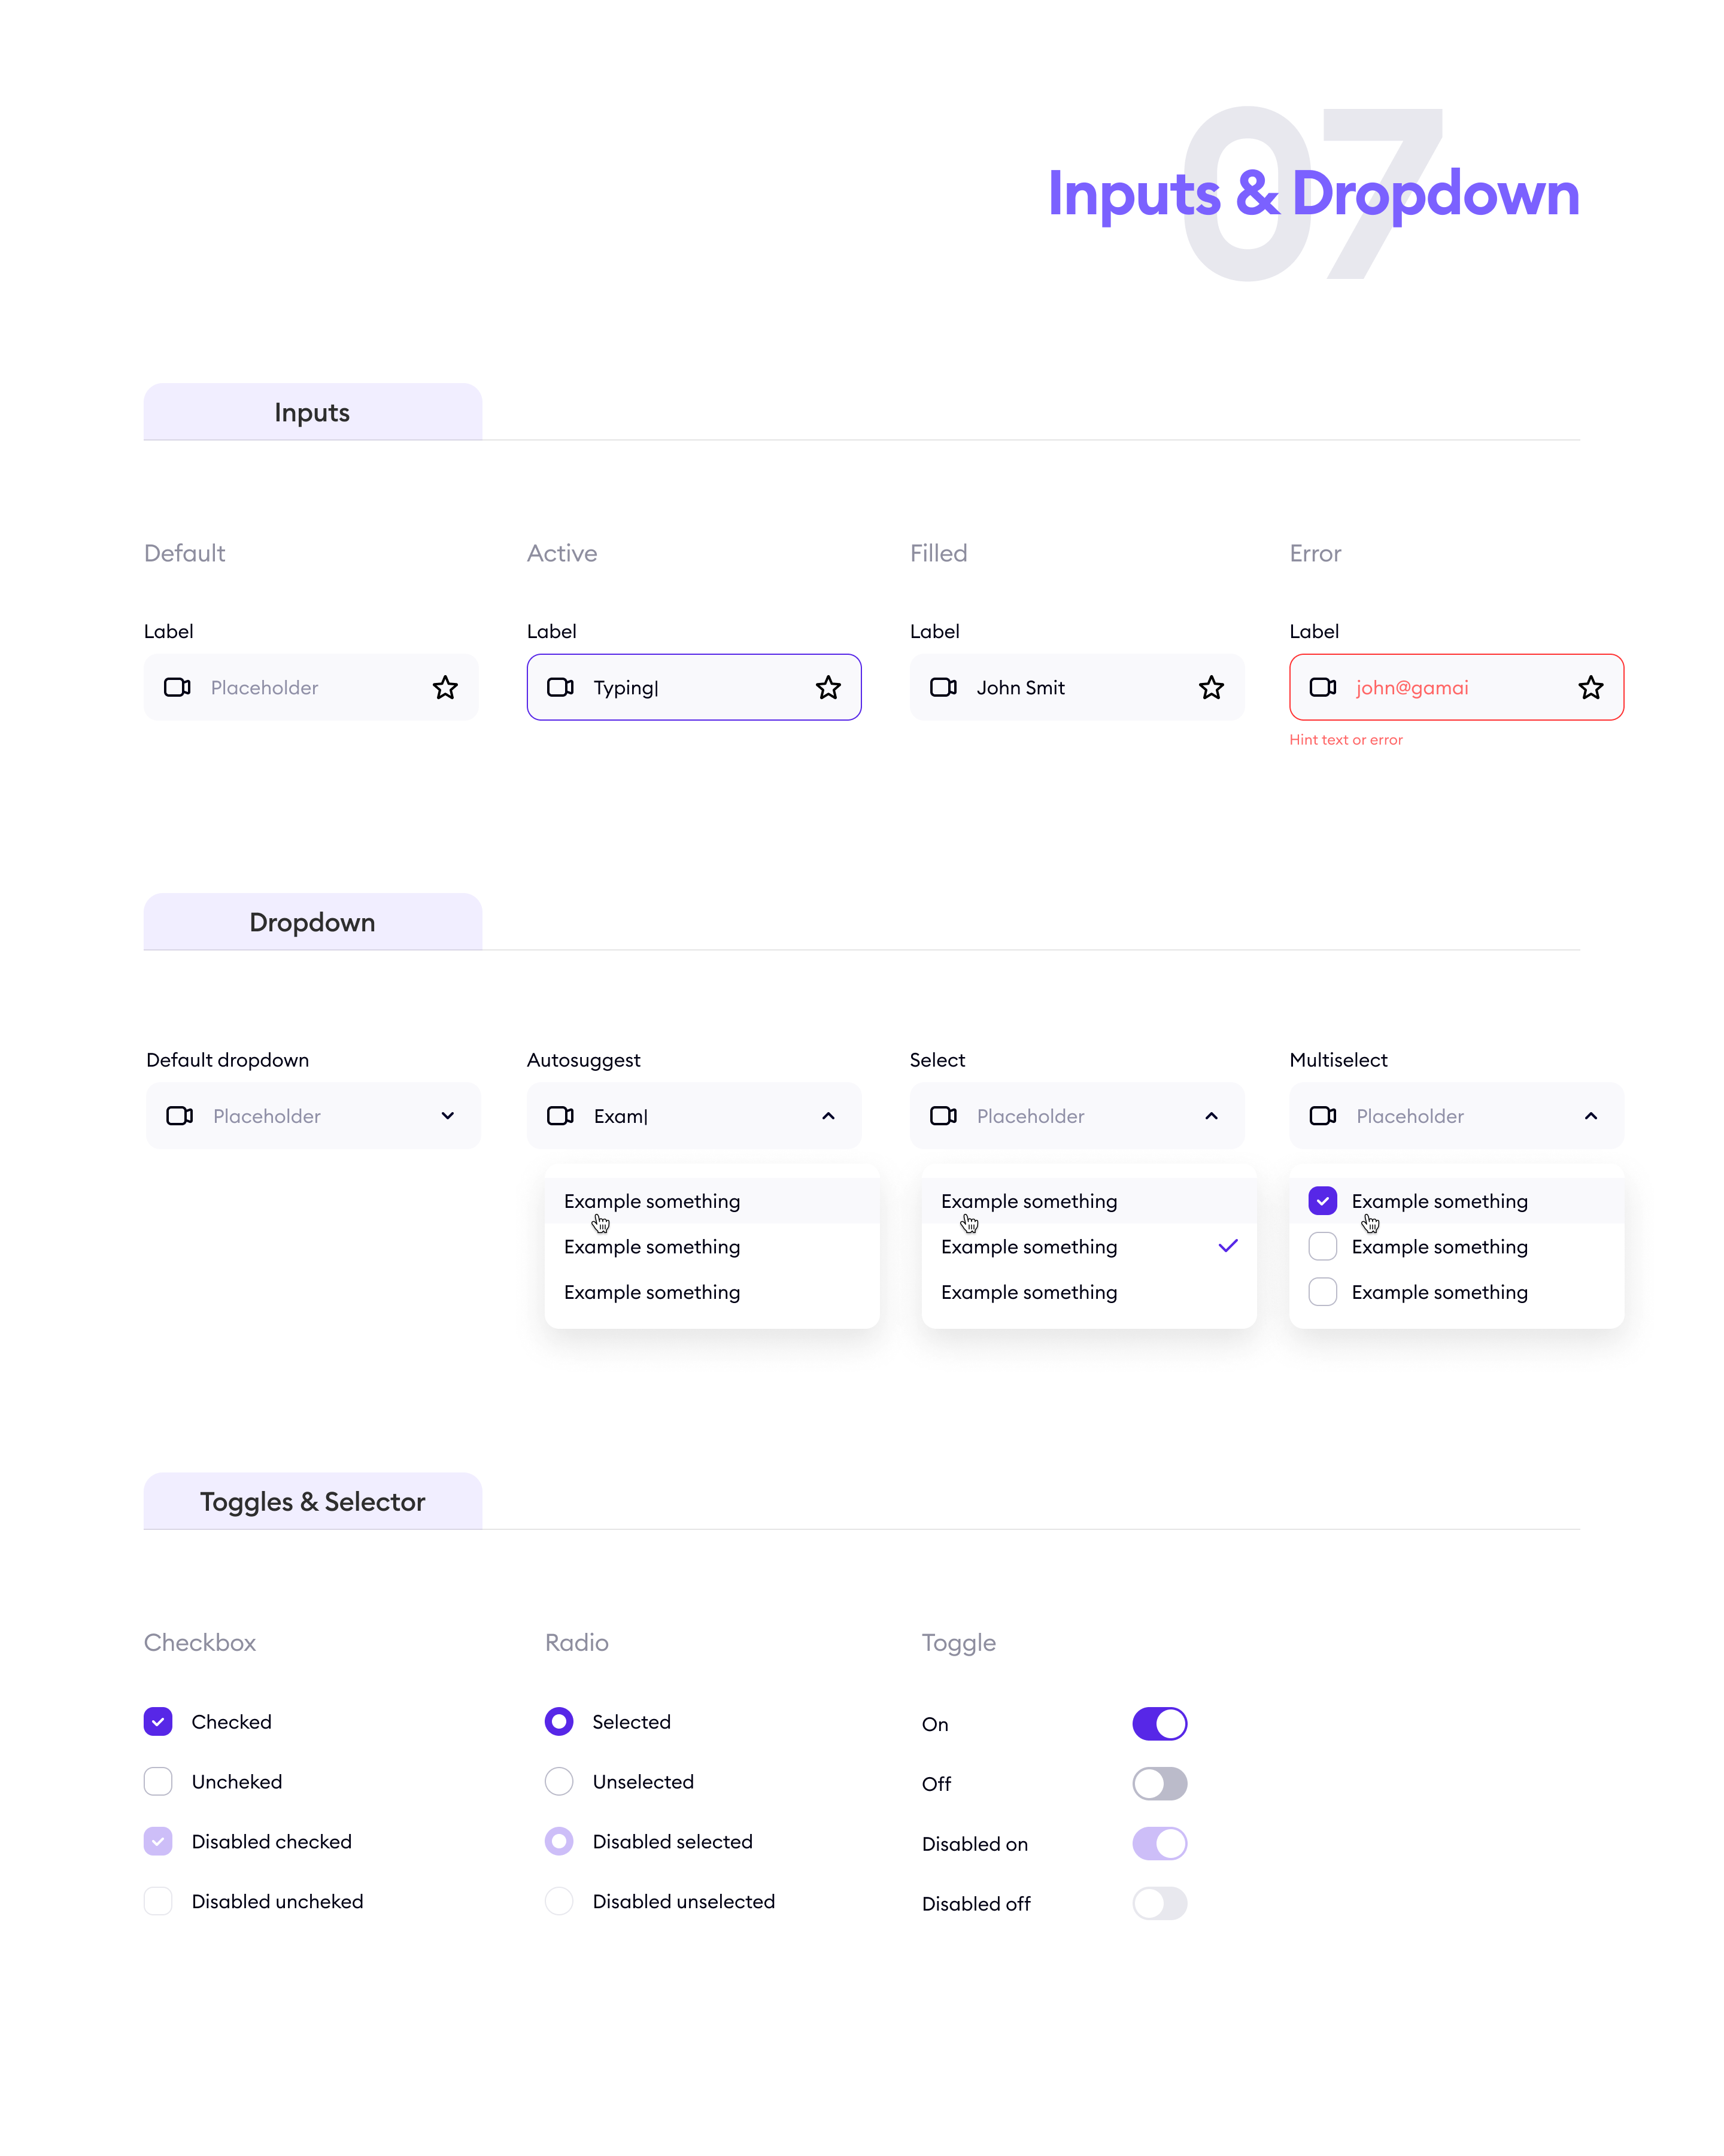Choose the last Autosuggest list option
This screenshot has height=2156, width=1724.
pyautogui.click(x=652, y=1292)
